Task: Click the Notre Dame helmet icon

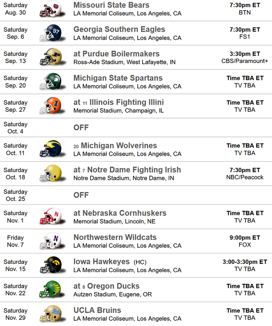Action: coord(50,174)
